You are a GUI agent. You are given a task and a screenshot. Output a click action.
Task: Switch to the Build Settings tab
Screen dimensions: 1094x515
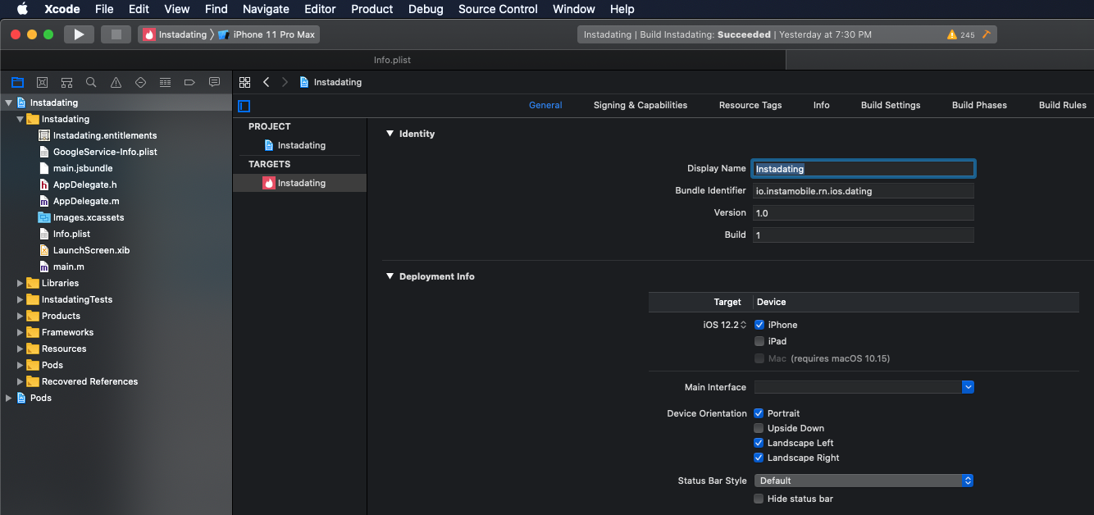[890, 105]
